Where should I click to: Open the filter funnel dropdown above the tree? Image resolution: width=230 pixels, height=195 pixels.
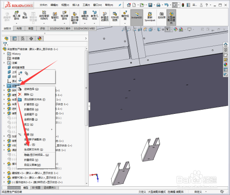[6, 44]
